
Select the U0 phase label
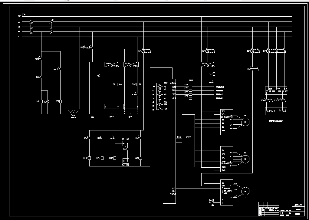pyautogui.click(x=19, y=22)
